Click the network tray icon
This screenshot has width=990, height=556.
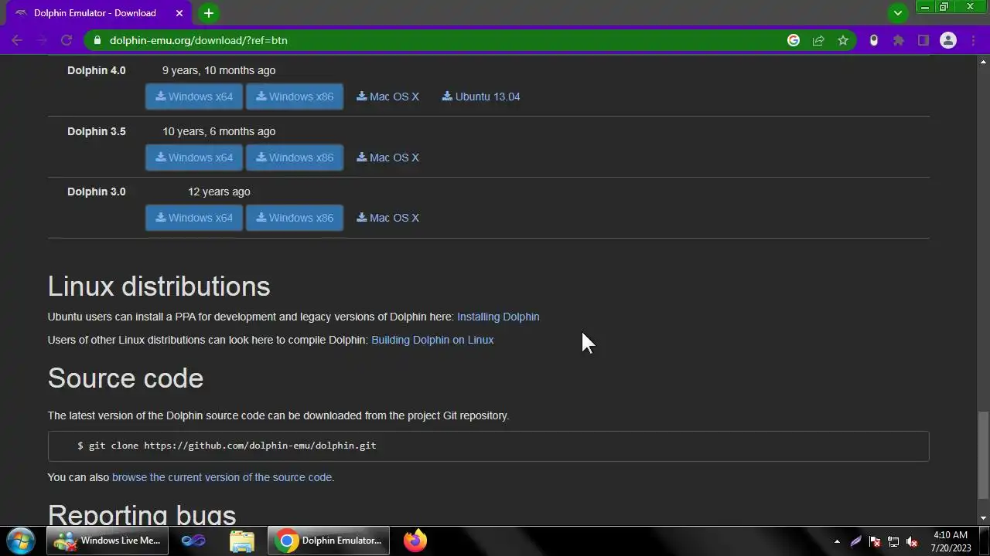click(893, 541)
